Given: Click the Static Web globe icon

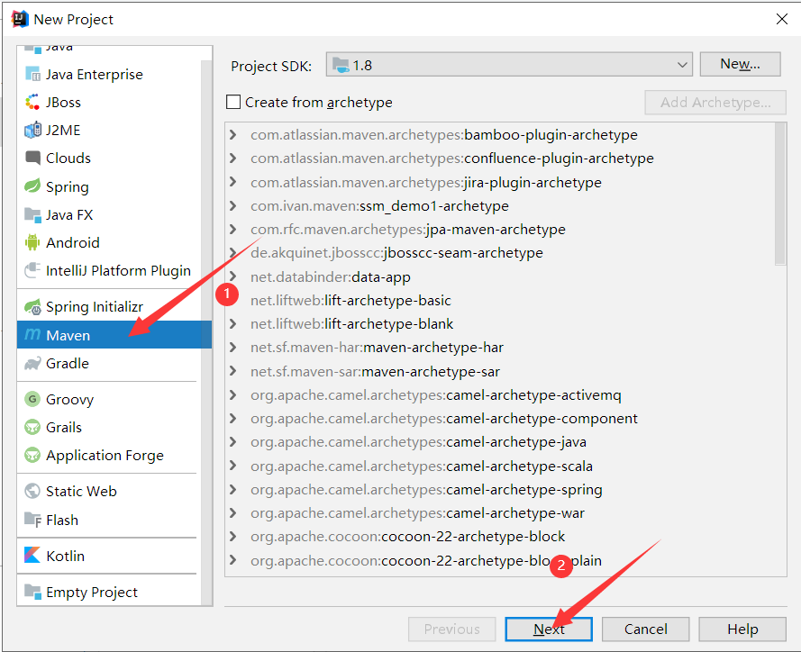Looking at the screenshot, I should click(x=32, y=491).
